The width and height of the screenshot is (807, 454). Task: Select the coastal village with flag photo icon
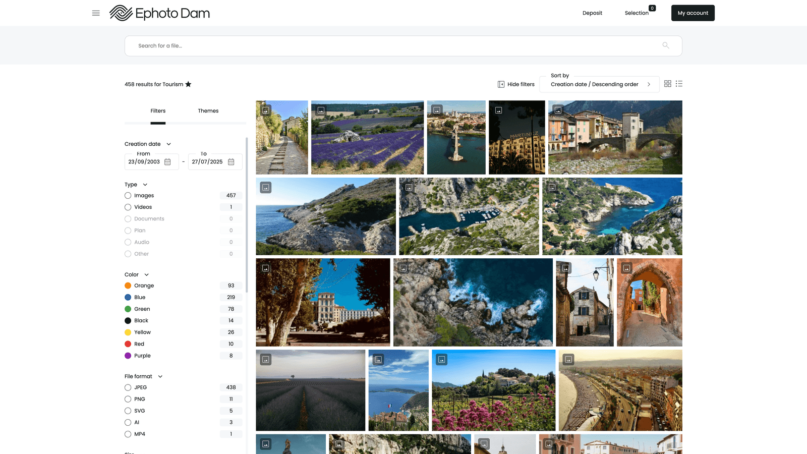click(x=378, y=359)
